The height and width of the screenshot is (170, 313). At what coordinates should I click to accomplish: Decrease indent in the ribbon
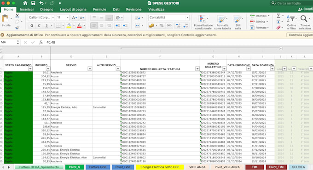(x=118, y=26)
